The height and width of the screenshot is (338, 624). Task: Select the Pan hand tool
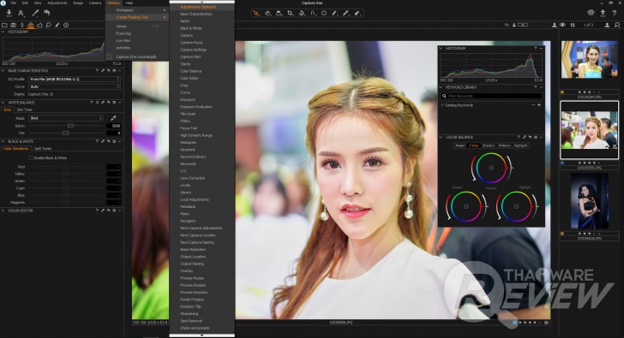pos(267,13)
